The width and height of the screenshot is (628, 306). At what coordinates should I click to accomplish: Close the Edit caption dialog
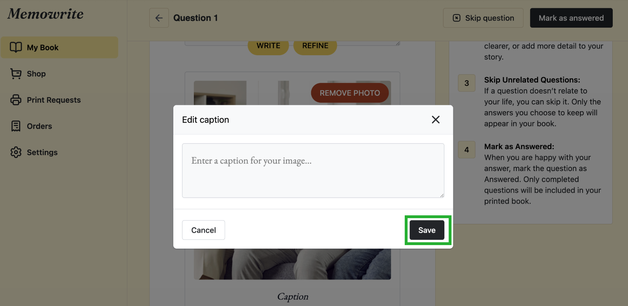tap(436, 120)
